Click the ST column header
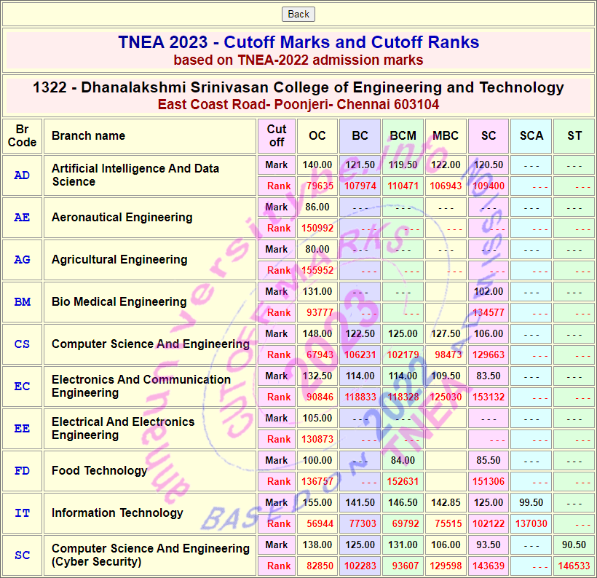Viewport: 597px width, 578px height. [x=574, y=136]
